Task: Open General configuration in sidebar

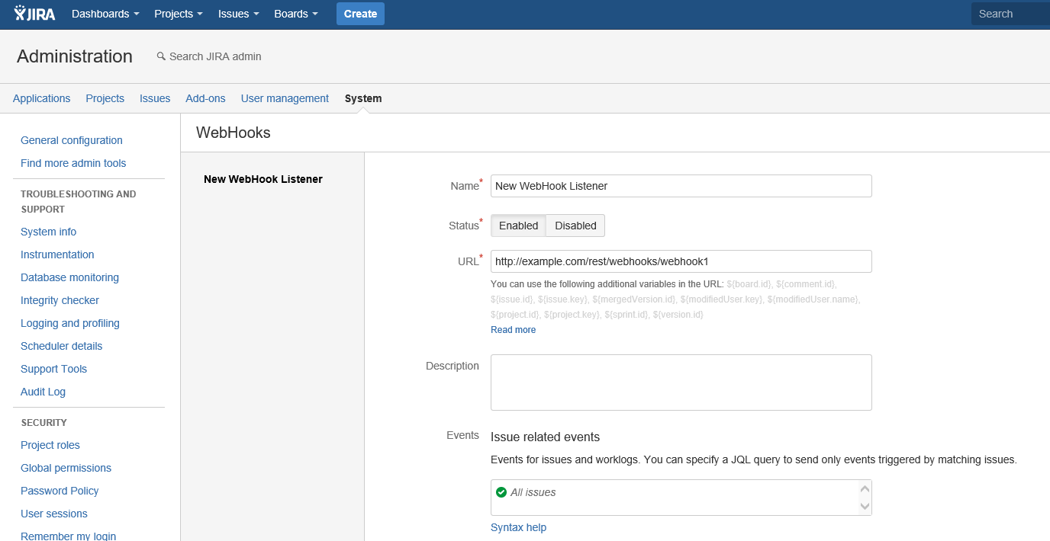Action: pyautogui.click(x=72, y=140)
